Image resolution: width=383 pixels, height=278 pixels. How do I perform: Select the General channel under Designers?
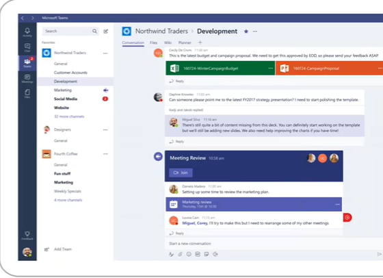point(61,140)
